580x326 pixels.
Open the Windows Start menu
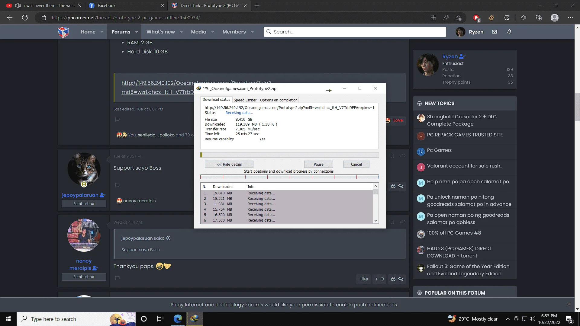point(8,319)
